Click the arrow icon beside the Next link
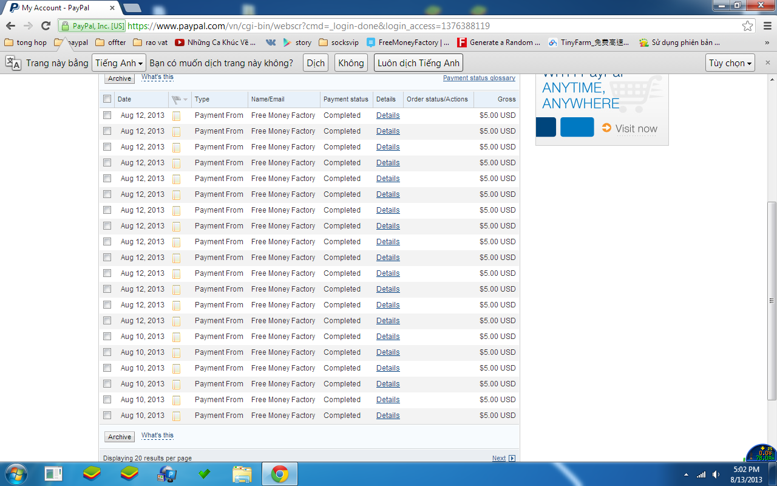Viewport: 777px width, 486px height. coord(512,459)
